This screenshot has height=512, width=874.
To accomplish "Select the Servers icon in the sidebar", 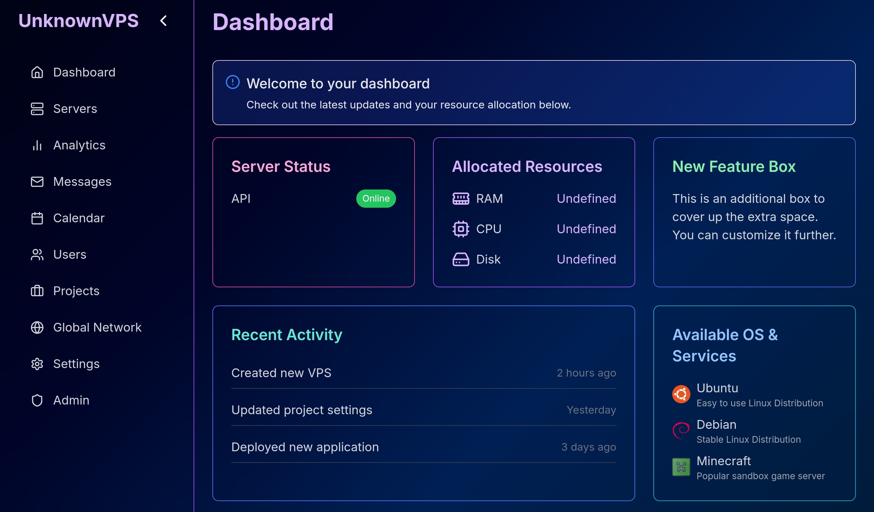I will click(x=37, y=109).
